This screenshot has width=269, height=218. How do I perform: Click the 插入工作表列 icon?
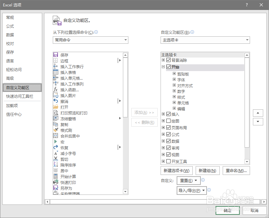point(56,84)
